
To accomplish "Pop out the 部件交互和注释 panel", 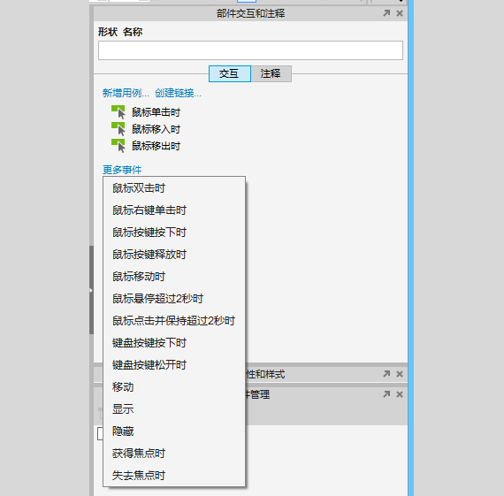I will pyautogui.click(x=386, y=13).
